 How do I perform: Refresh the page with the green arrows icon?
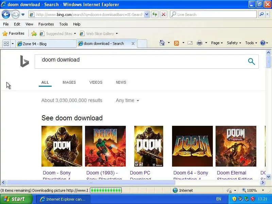click(x=155, y=15)
